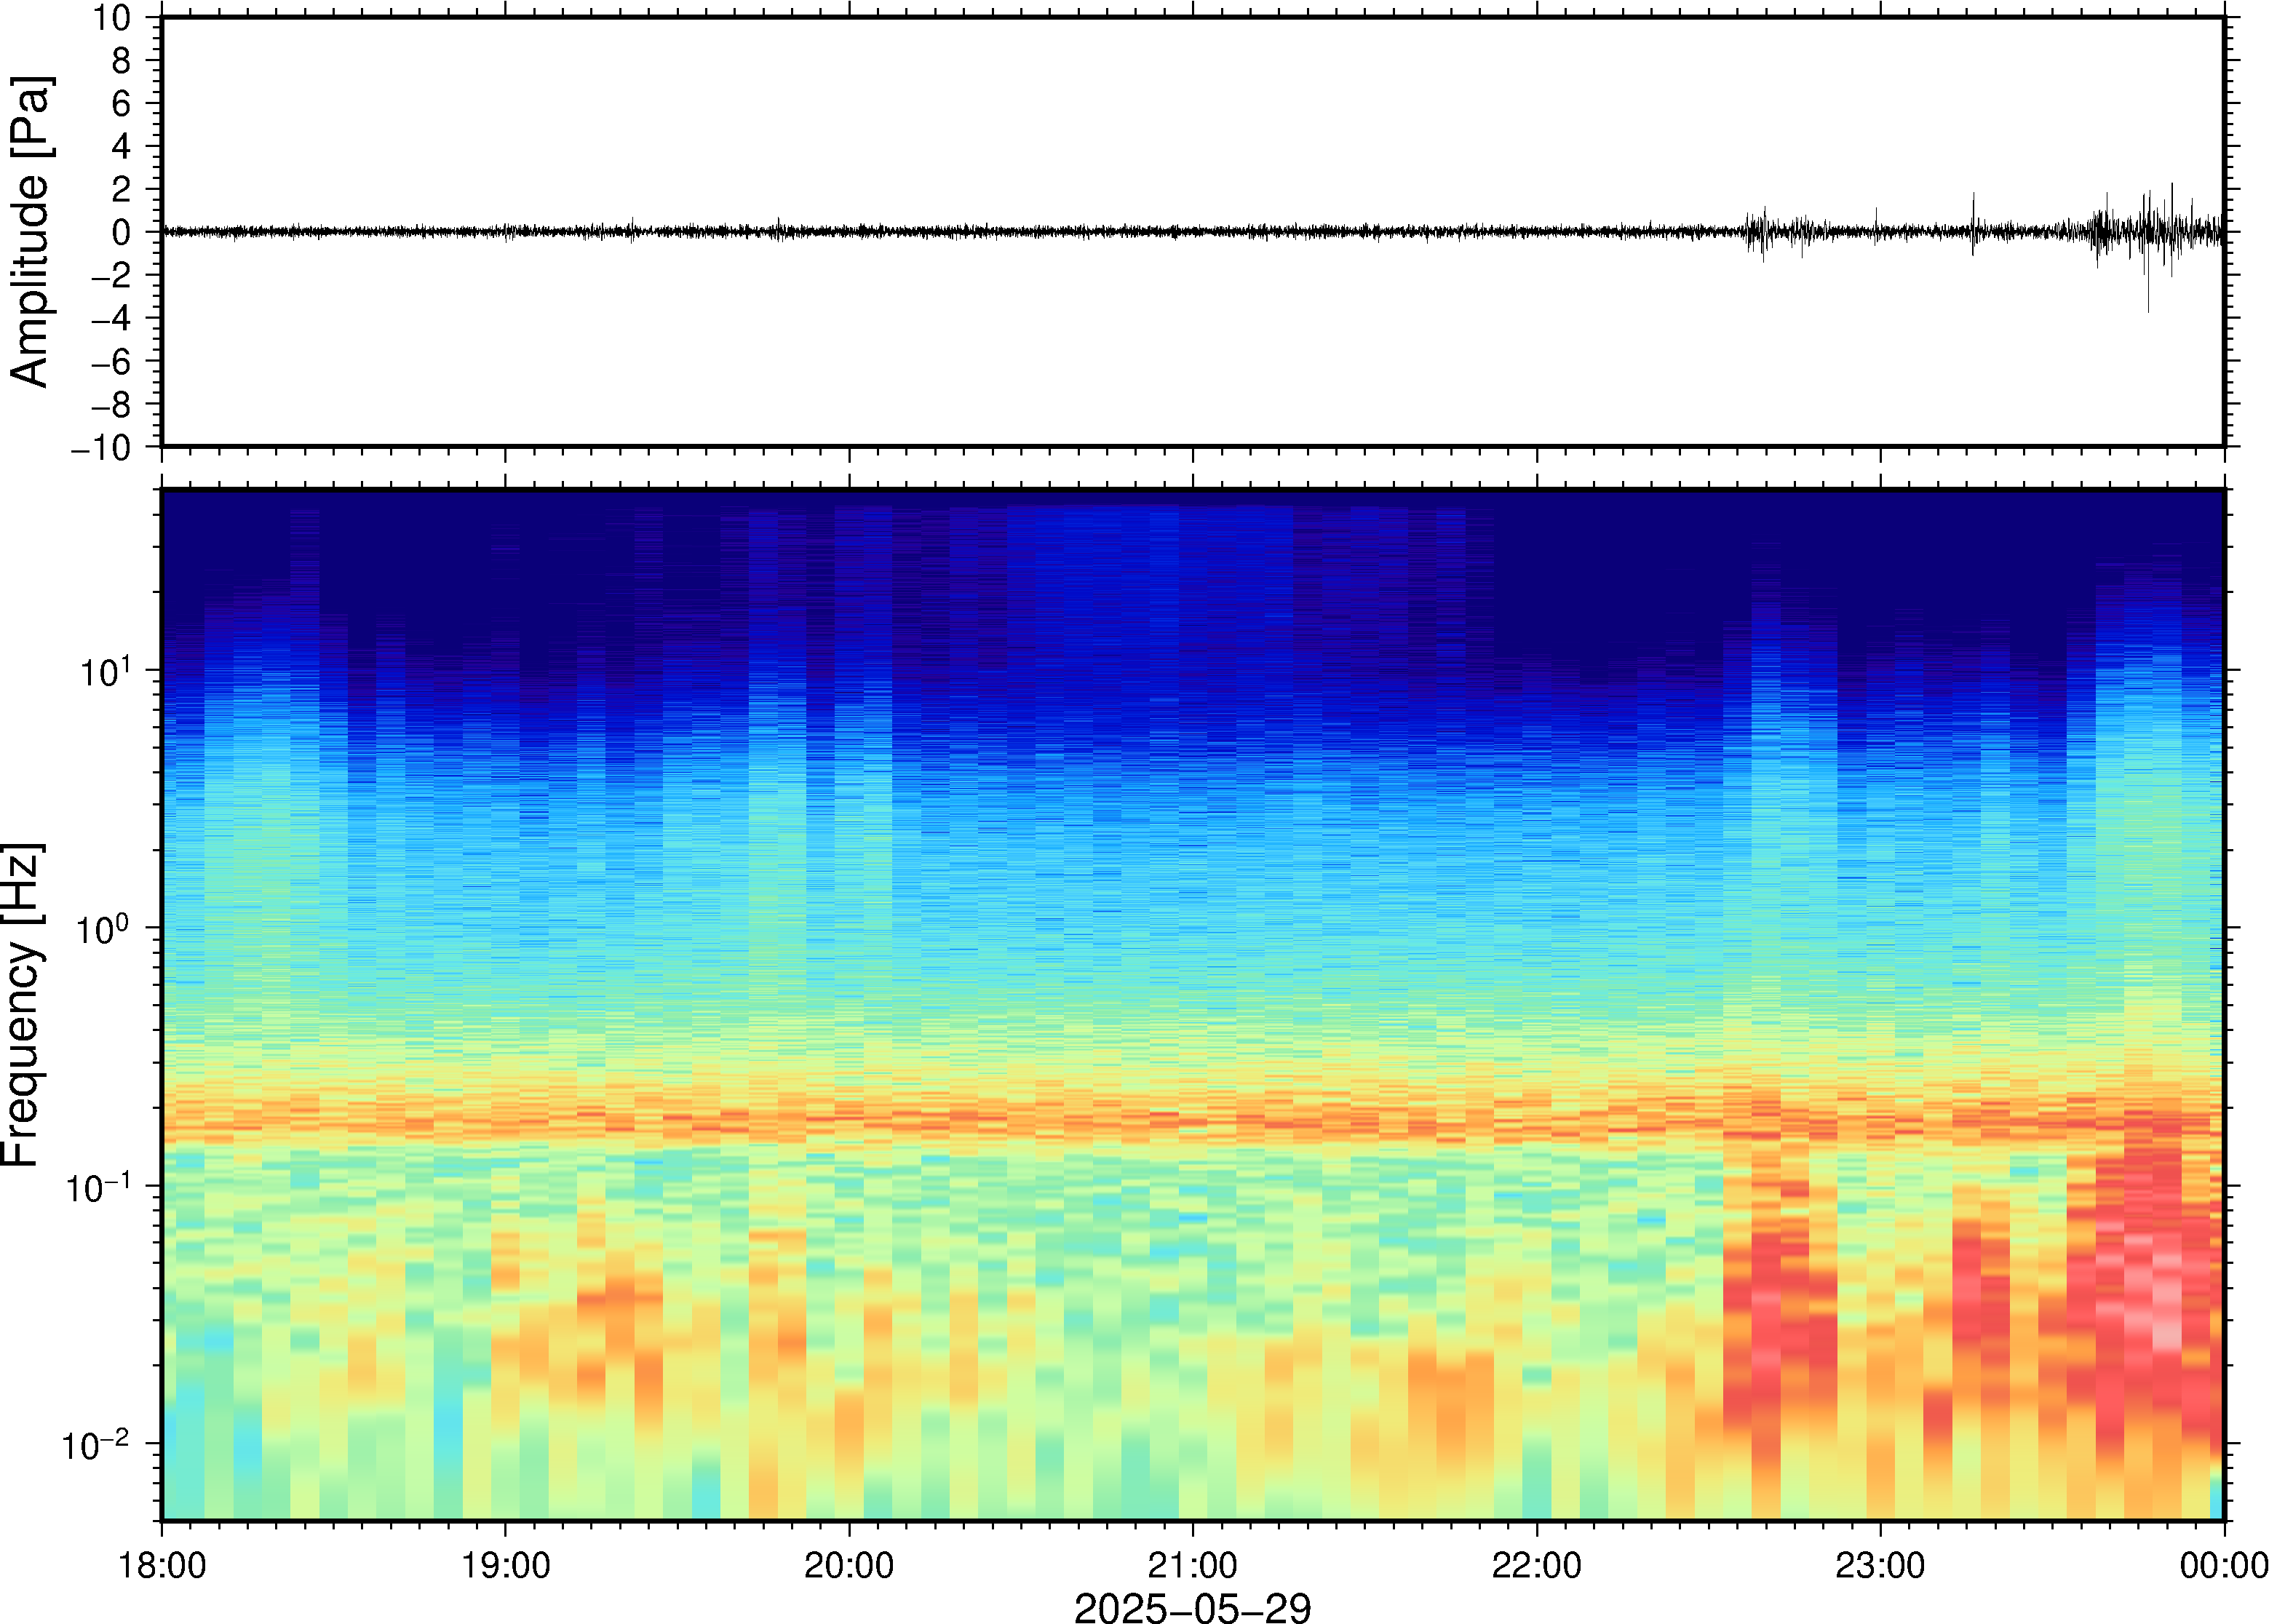Click the 20:00 time axis label
The image size is (2269, 1624).
(x=849, y=1565)
